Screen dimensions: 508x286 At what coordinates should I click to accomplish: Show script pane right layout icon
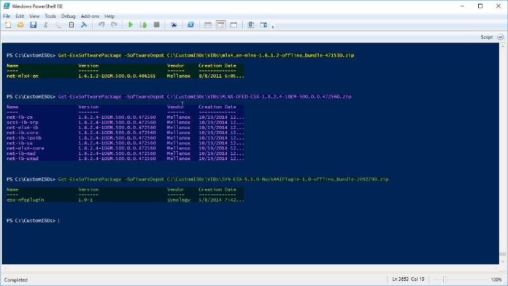coord(221,25)
